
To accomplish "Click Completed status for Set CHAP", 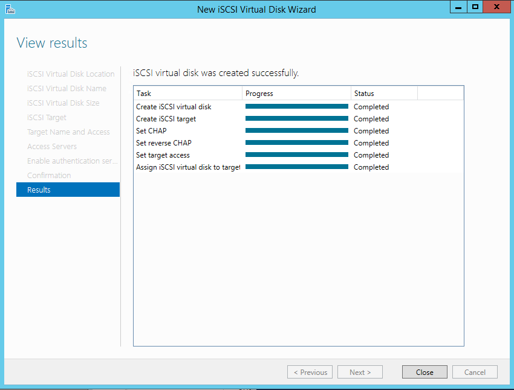I will [x=371, y=131].
